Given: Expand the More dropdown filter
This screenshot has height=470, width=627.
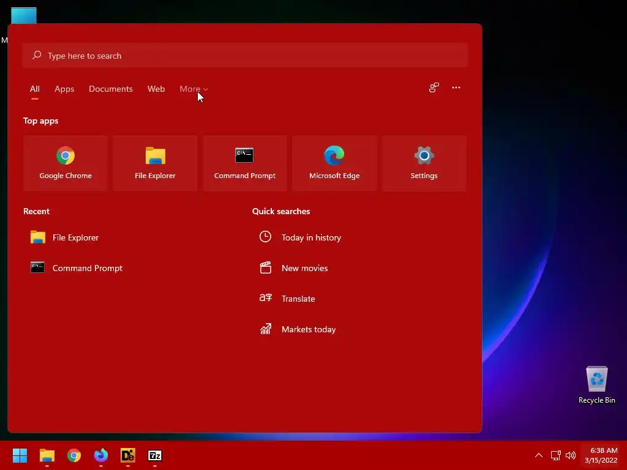Looking at the screenshot, I should coord(193,89).
